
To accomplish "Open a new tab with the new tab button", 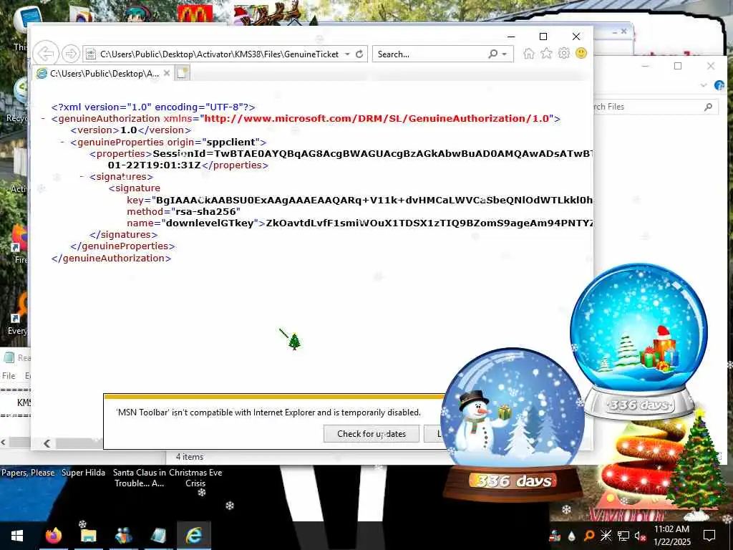I will pyautogui.click(x=182, y=74).
